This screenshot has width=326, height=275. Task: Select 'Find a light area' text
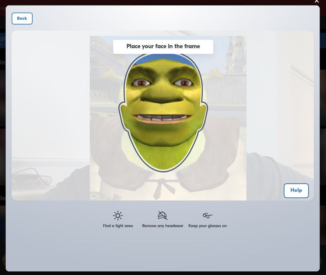[118, 226]
